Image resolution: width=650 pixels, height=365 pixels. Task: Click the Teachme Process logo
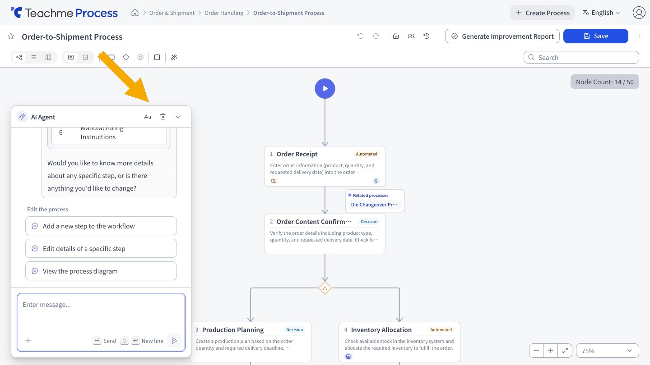pos(64,13)
